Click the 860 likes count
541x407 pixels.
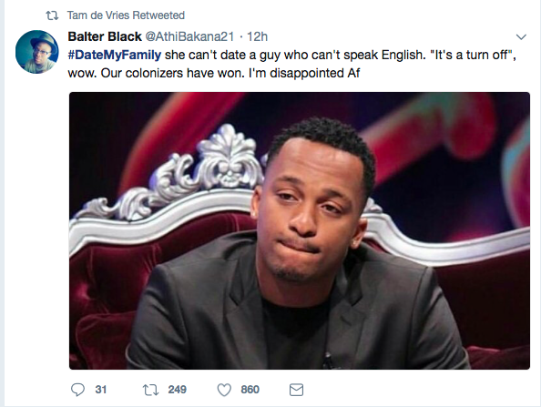tap(250, 390)
